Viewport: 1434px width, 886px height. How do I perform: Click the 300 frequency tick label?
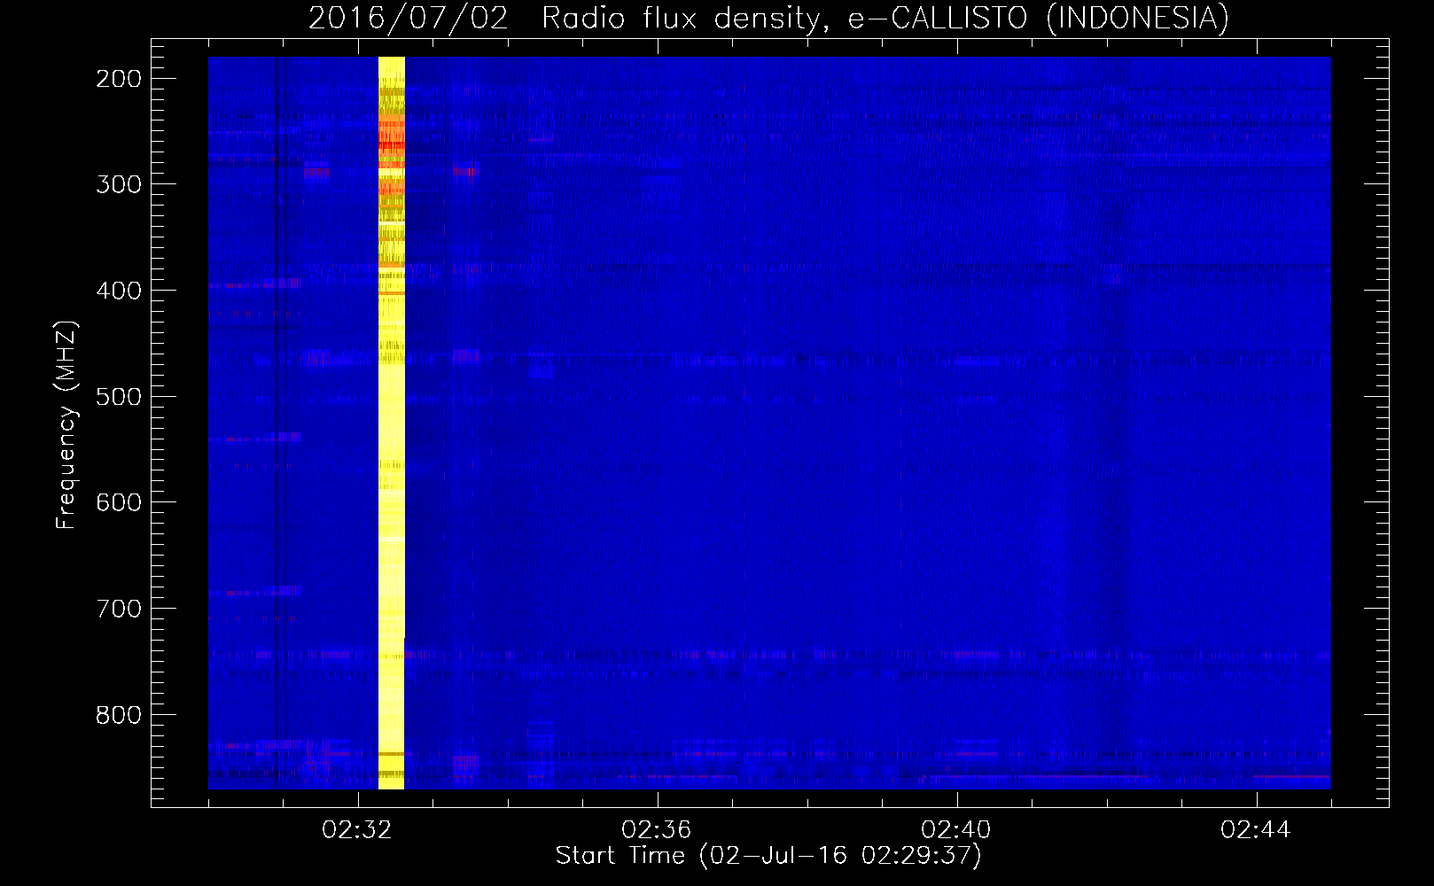coord(119,184)
